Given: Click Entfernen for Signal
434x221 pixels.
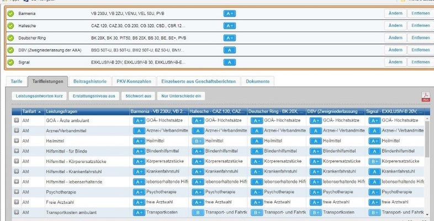Looking at the screenshot, I should 420,62.
